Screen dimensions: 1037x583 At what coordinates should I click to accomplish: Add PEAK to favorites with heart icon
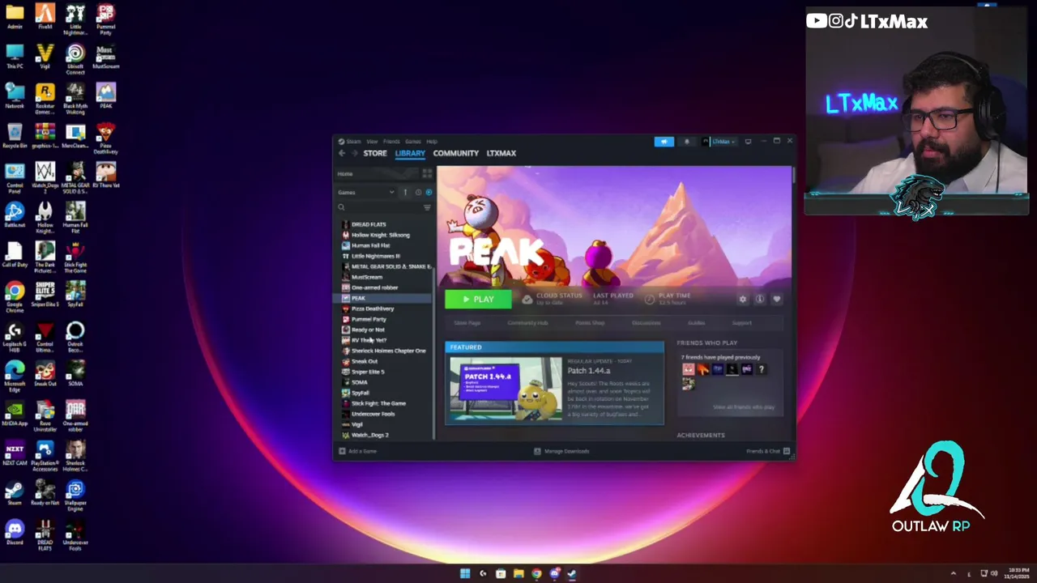click(777, 300)
